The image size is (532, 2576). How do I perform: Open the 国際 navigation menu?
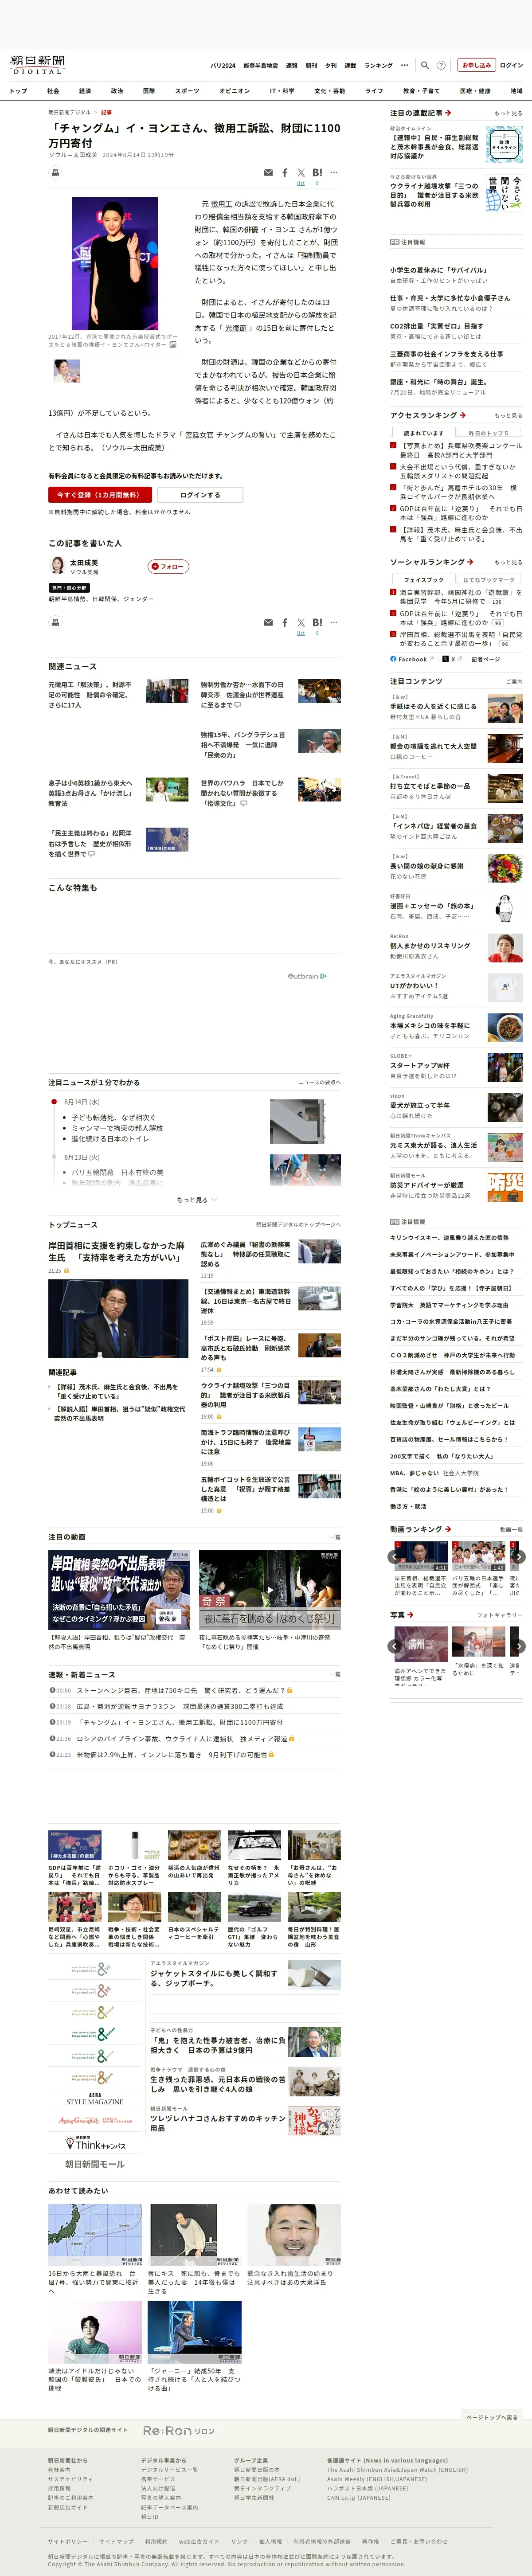[x=149, y=91]
